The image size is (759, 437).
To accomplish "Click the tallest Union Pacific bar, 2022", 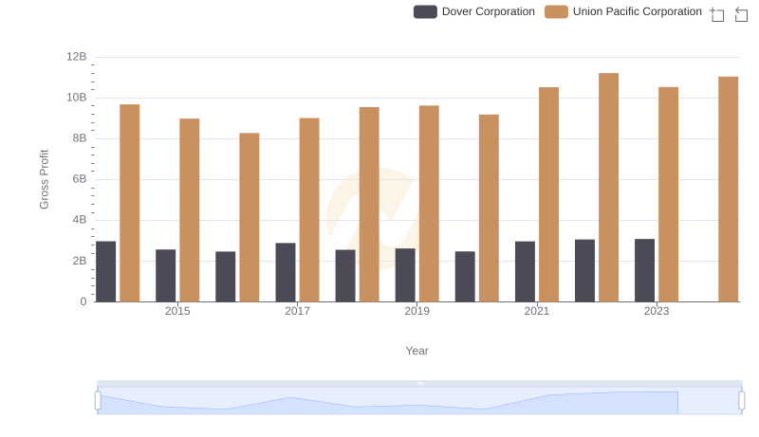I will coord(608,188).
